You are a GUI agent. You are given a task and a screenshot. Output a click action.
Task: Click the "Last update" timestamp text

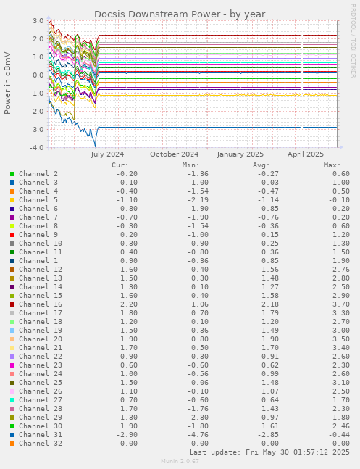pyautogui.click(x=269, y=452)
